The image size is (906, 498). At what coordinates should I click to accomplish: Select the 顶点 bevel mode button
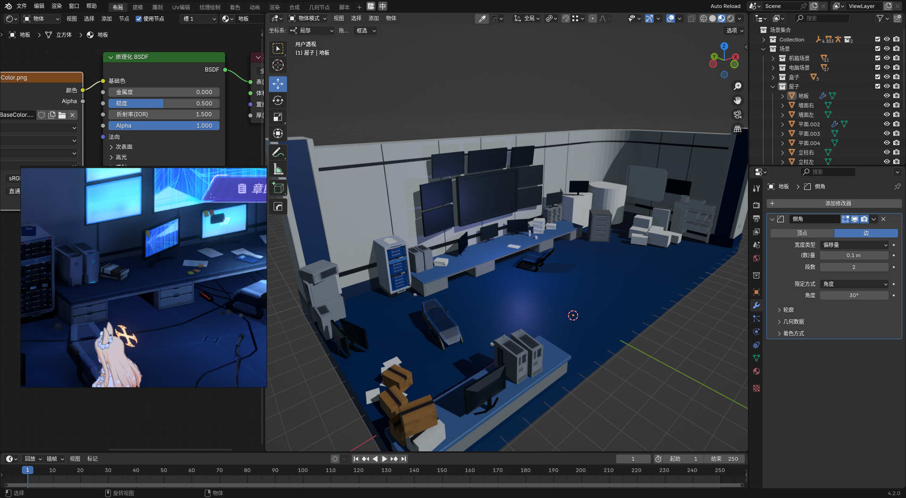(x=802, y=233)
